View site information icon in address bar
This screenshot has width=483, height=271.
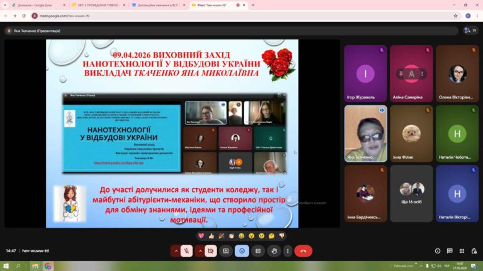tap(35, 16)
